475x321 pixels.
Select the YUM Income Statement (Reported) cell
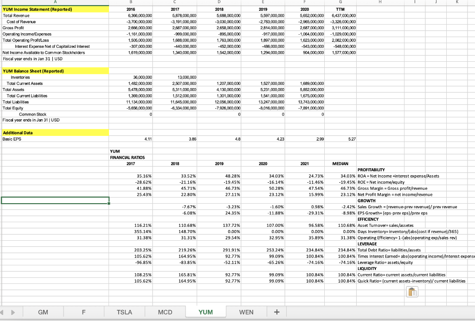tap(55, 9)
